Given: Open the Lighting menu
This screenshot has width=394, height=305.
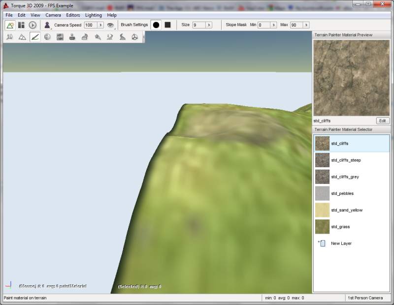Looking at the screenshot, I should [x=94, y=15].
